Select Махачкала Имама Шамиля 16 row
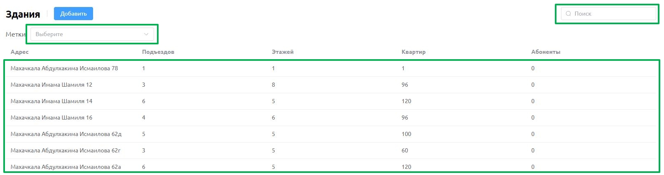The height and width of the screenshot is (175, 664). [x=331, y=117]
